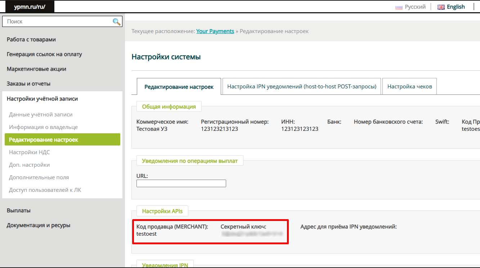Viewport: 480px width, 268px height.
Task: Open Данные учётной записи page
Action: click(41, 115)
